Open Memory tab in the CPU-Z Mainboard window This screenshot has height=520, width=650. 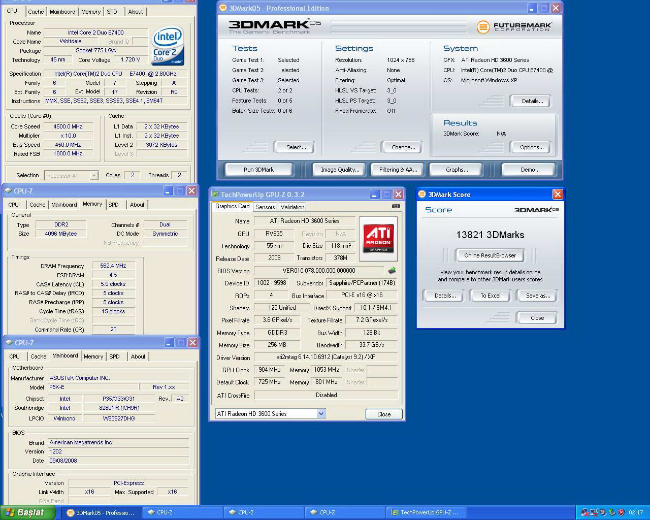pyautogui.click(x=93, y=356)
